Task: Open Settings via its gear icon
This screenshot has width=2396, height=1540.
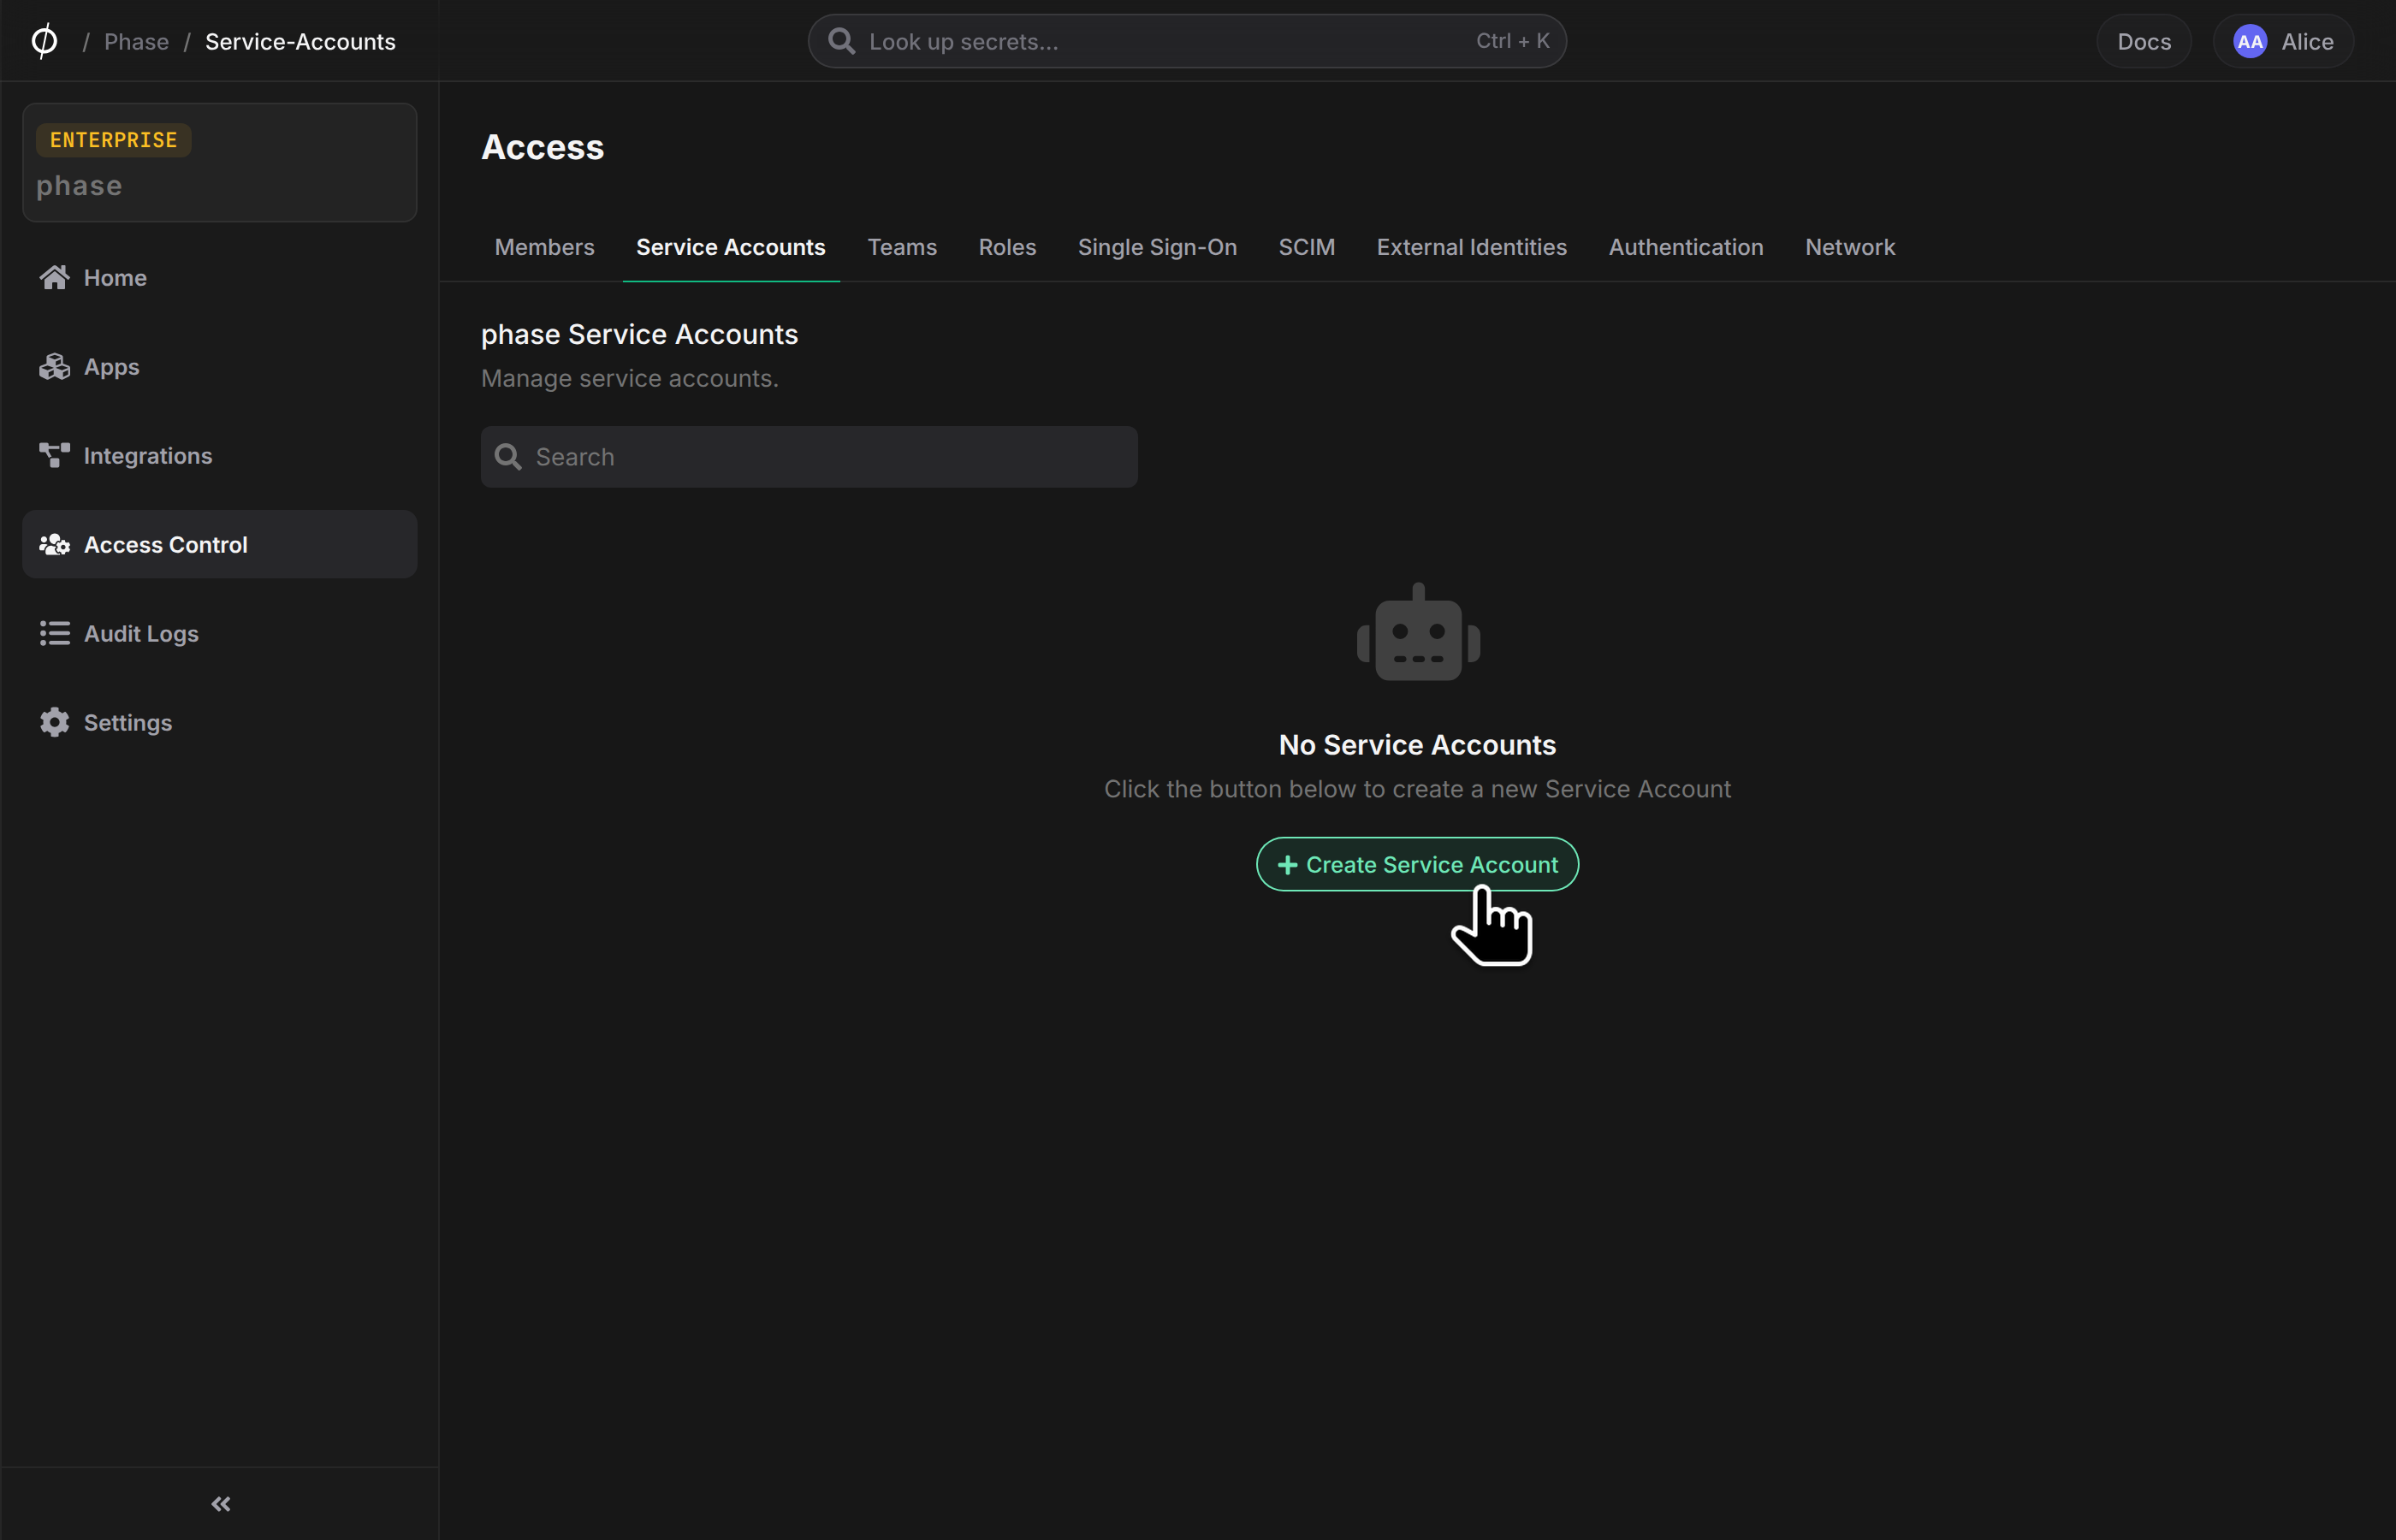Action: [55, 723]
